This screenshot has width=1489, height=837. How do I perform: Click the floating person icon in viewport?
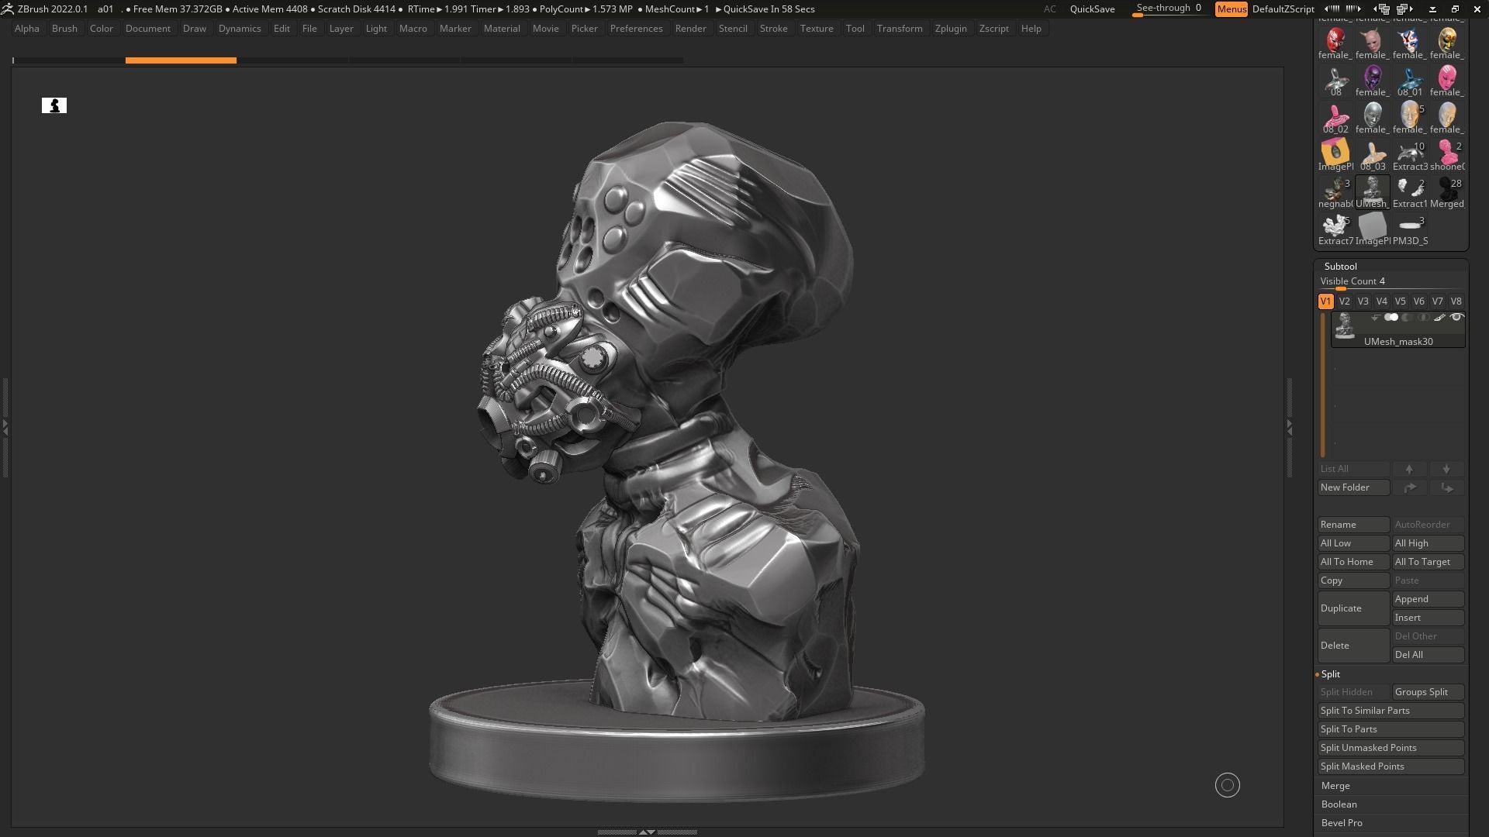point(54,105)
